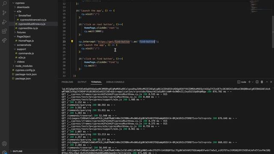Expand the downloads folder

(15, 7)
